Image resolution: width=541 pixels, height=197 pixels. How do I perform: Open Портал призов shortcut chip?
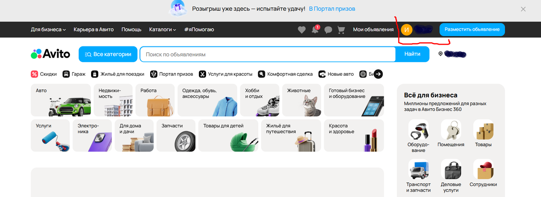172,74
